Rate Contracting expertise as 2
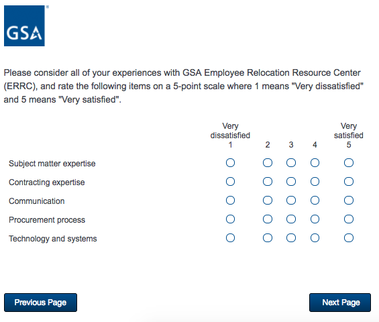 click(x=268, y=182)
